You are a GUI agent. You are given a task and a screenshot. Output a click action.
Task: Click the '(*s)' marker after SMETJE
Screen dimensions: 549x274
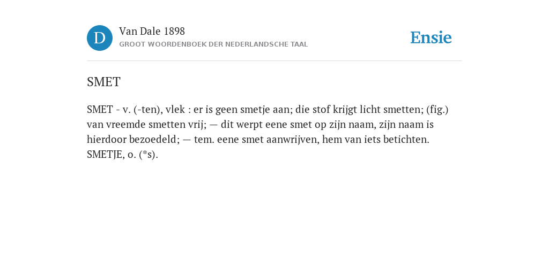point(149,155)
